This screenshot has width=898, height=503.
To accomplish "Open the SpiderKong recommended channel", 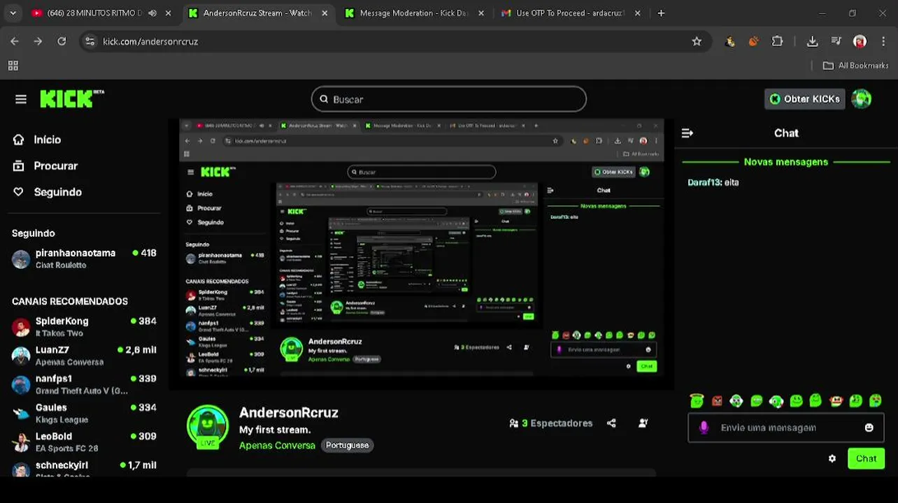I will (84, 327).
